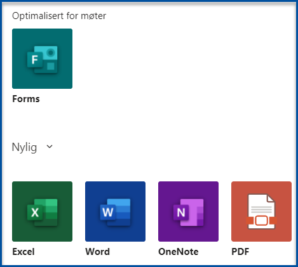298x267 pixels.
Task: Click the Word text label
Action: click(x=98, y=252)
